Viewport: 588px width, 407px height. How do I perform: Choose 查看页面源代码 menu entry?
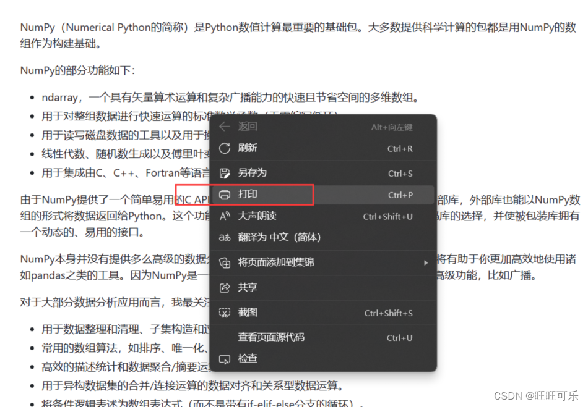coord(323,337)
